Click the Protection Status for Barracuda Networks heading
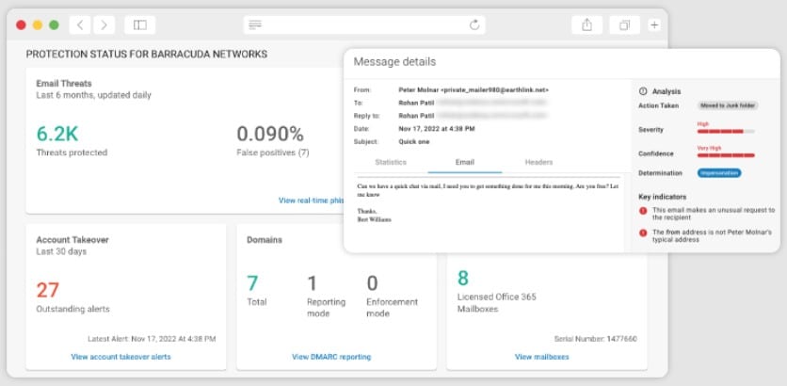The width and height of the screenshot is (787, 386). tap(147, 55)
